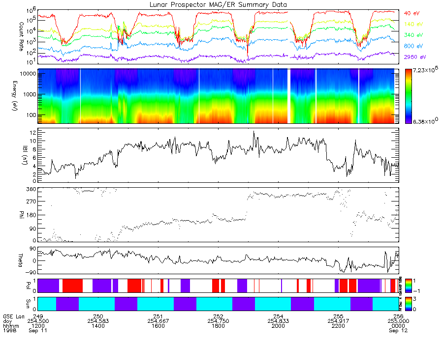
Task: Click the GSE Lon value '249'
Action: pos(38,316)
